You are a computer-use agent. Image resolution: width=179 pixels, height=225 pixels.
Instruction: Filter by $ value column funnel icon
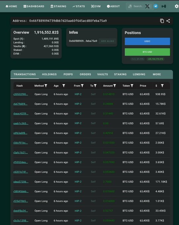tap(162, 86)
